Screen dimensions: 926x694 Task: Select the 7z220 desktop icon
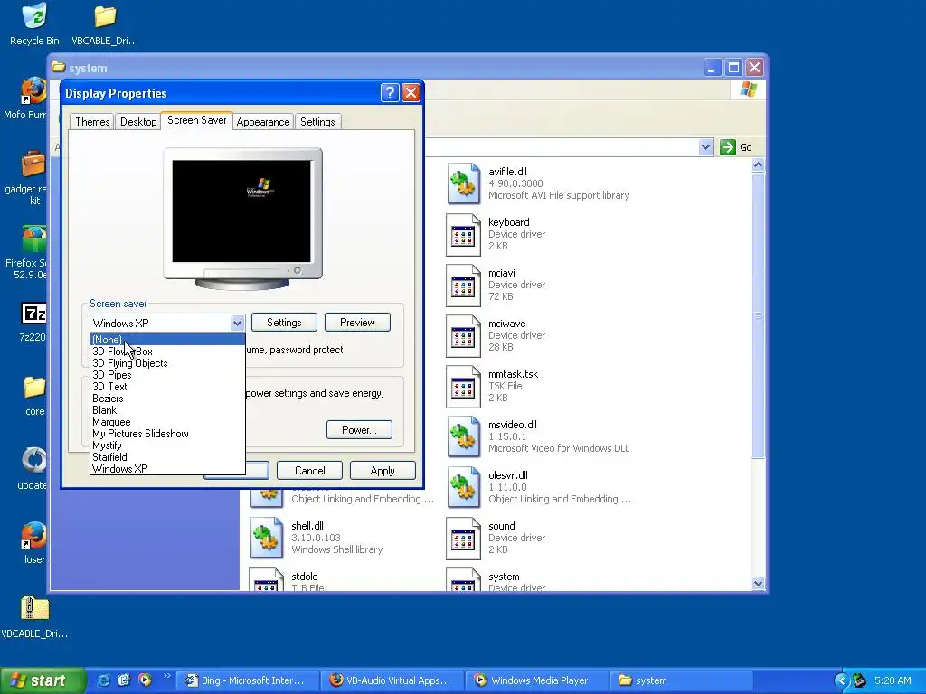coord(33,314)
